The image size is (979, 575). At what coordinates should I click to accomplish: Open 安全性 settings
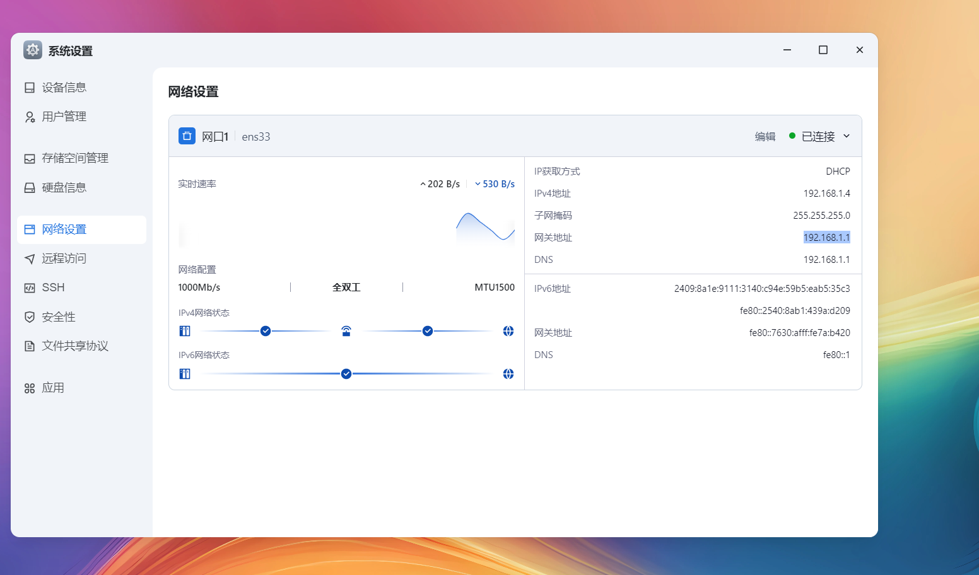[82, 317]
